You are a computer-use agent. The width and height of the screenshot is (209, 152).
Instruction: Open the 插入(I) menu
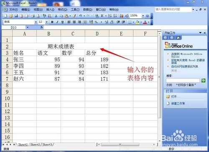point(50,10)
